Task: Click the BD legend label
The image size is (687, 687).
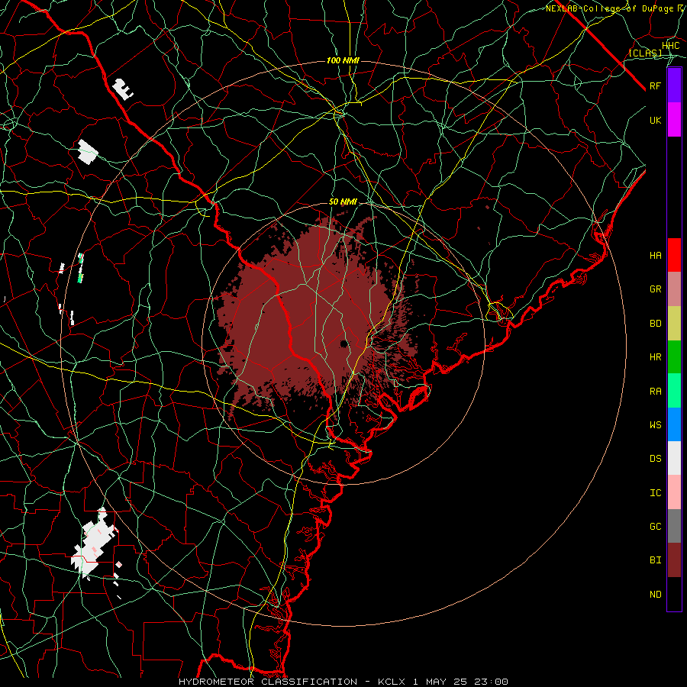Action: pos(655,324)
